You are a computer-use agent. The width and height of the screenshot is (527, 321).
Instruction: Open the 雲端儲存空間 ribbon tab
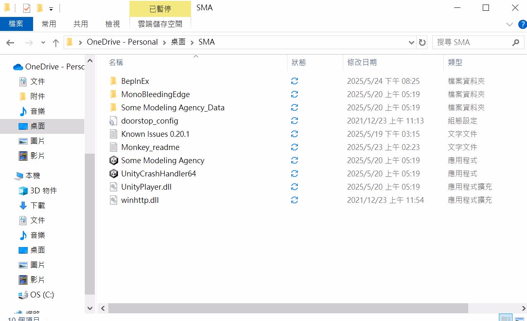click(x=160, y=24)
